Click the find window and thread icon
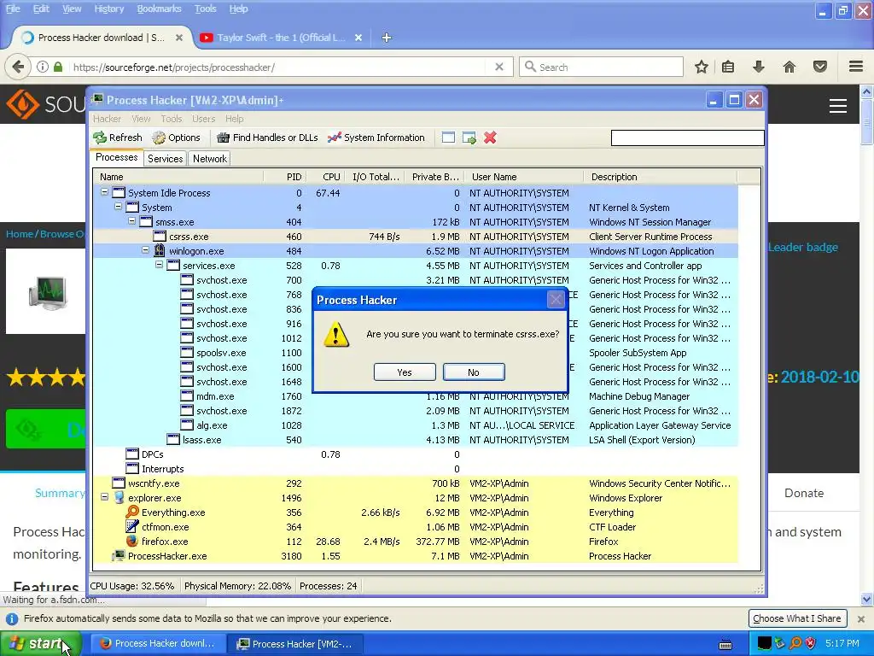 point(469,138)
